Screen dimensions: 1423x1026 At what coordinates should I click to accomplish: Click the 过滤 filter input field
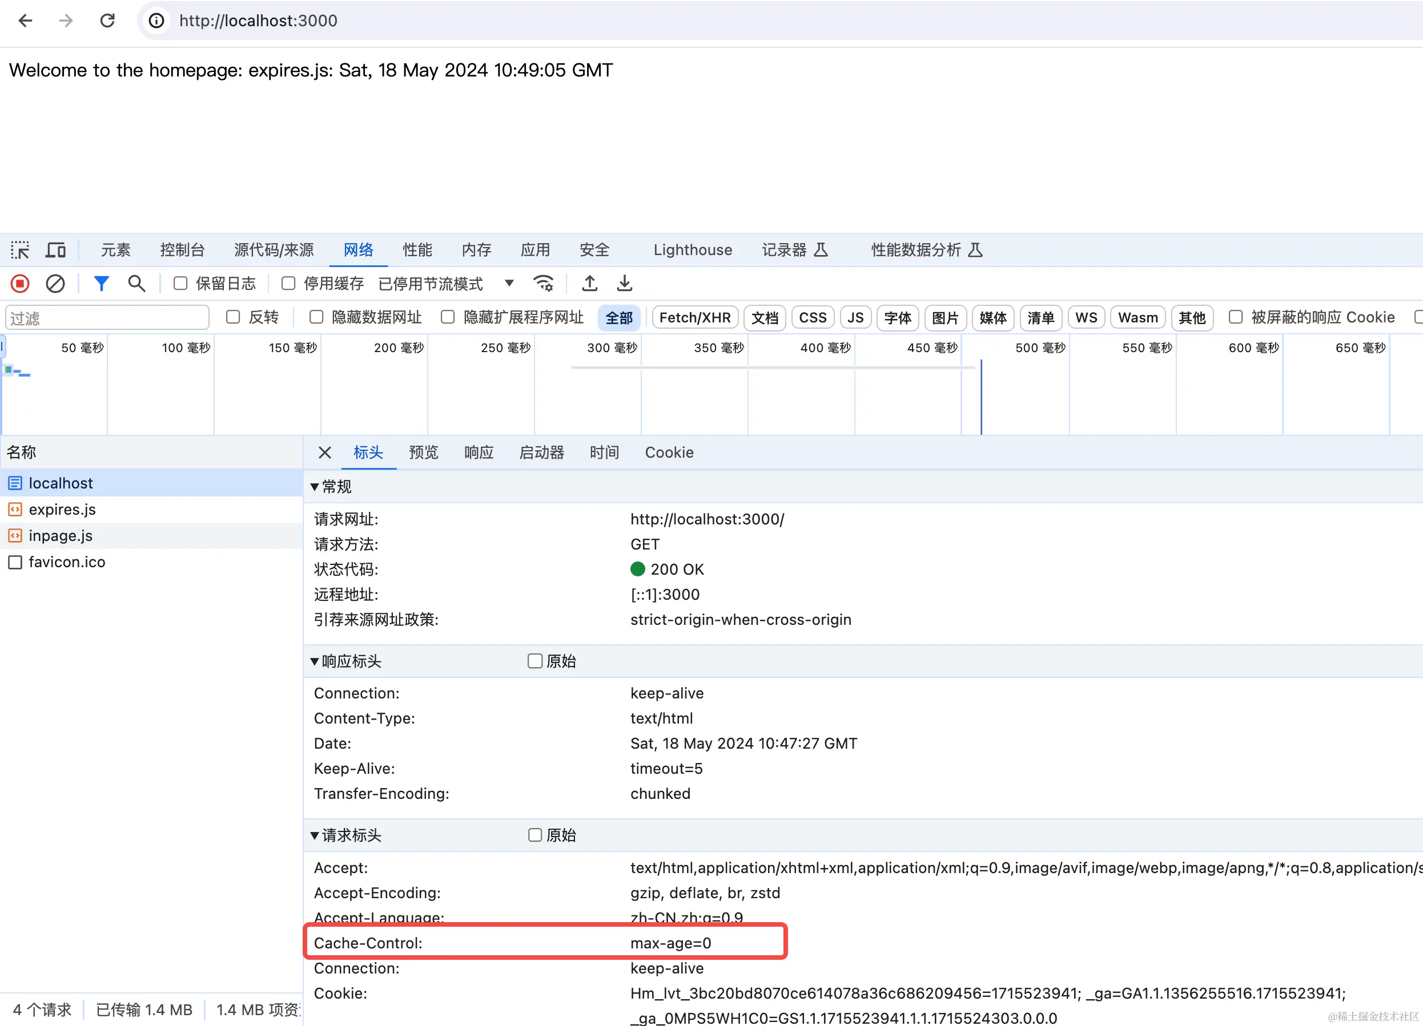pyautogui.click(x=107, y=318)
